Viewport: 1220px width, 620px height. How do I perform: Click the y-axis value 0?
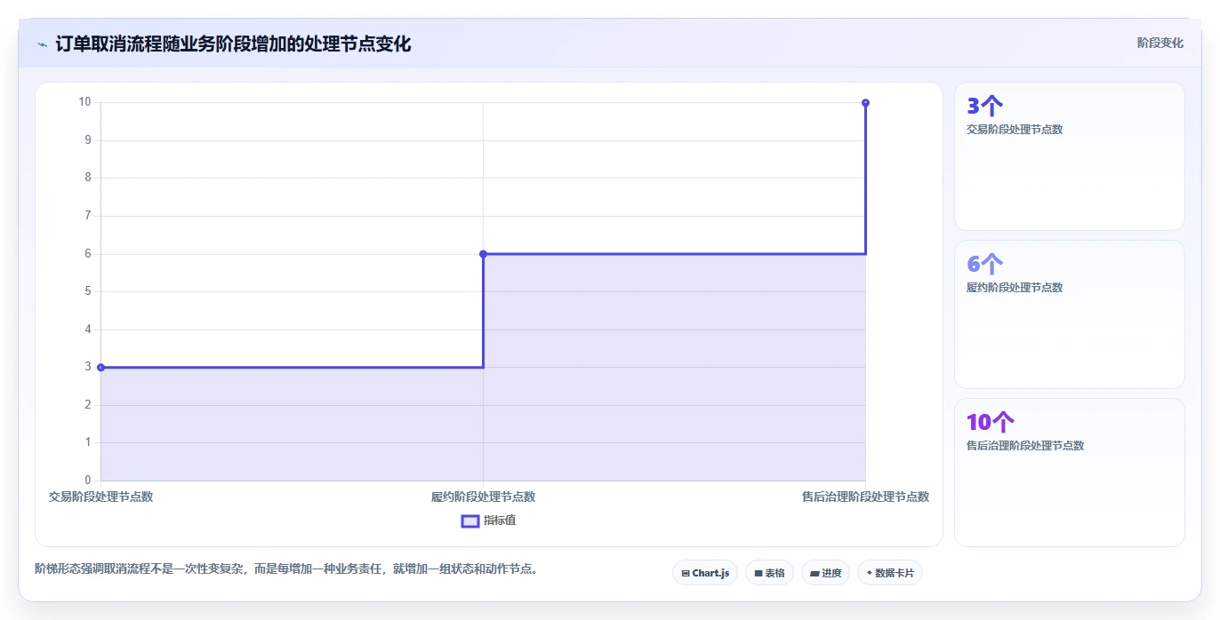pos(87,481)
